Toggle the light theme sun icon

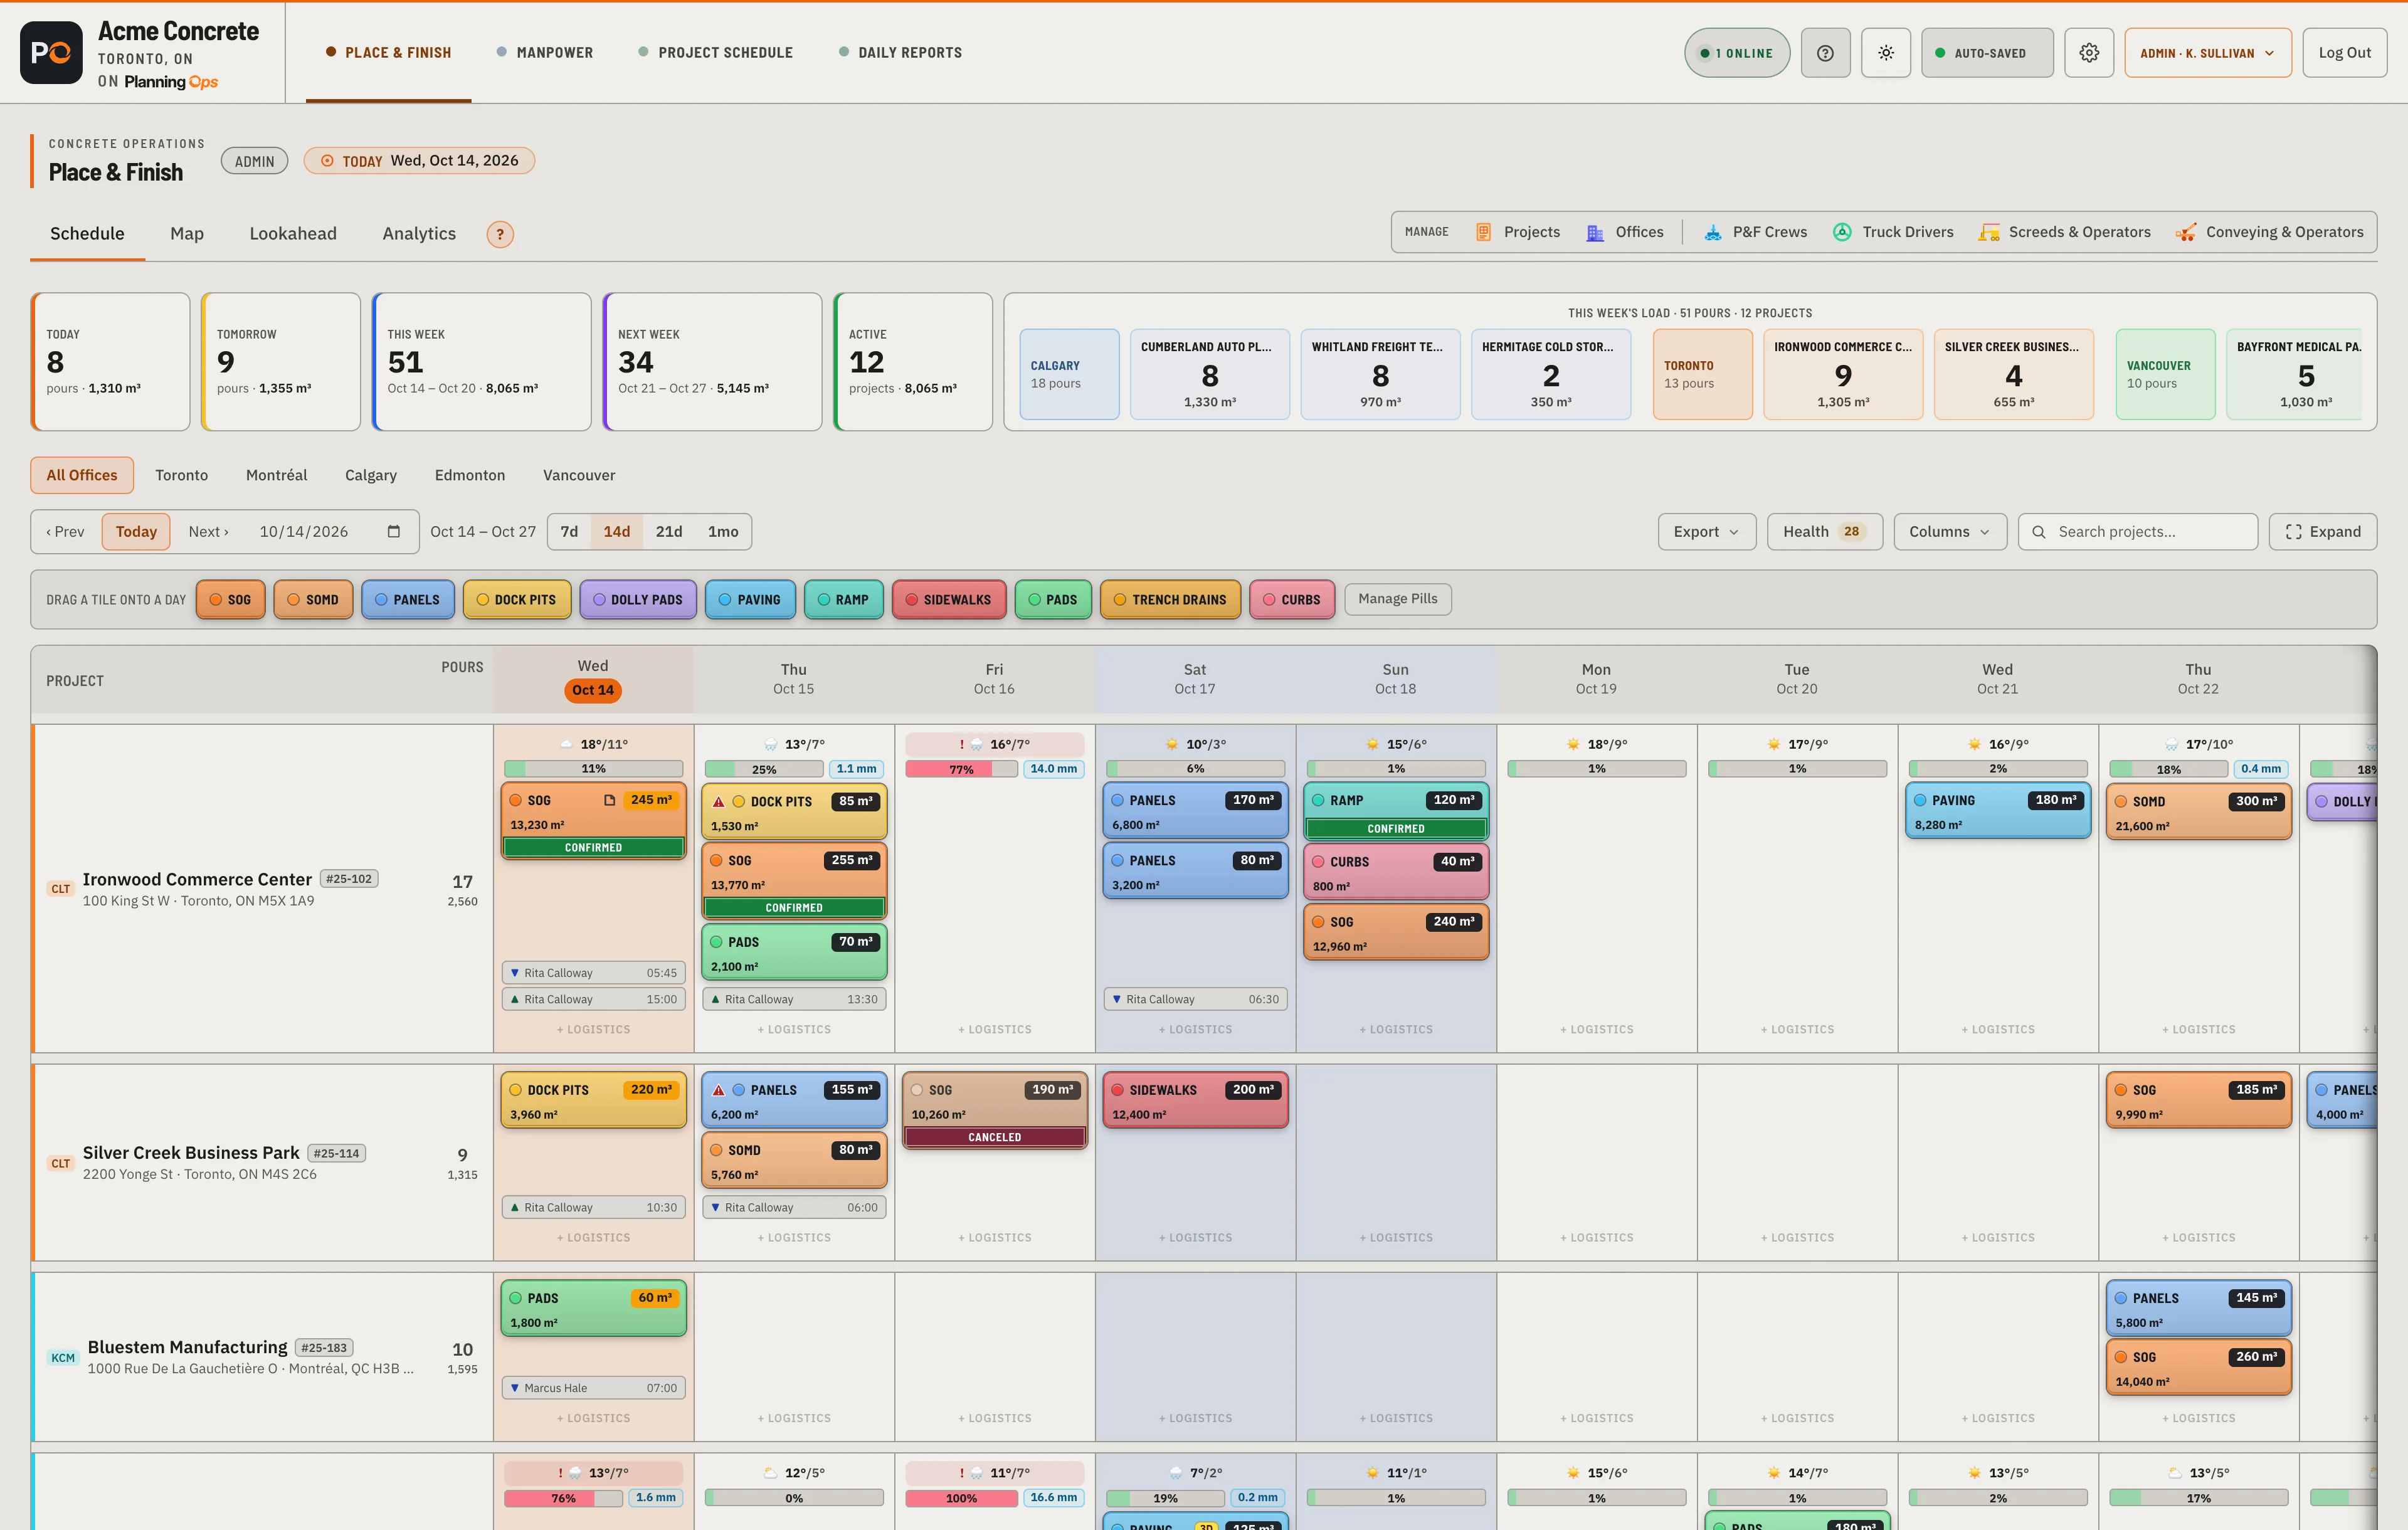(1885, 53)
